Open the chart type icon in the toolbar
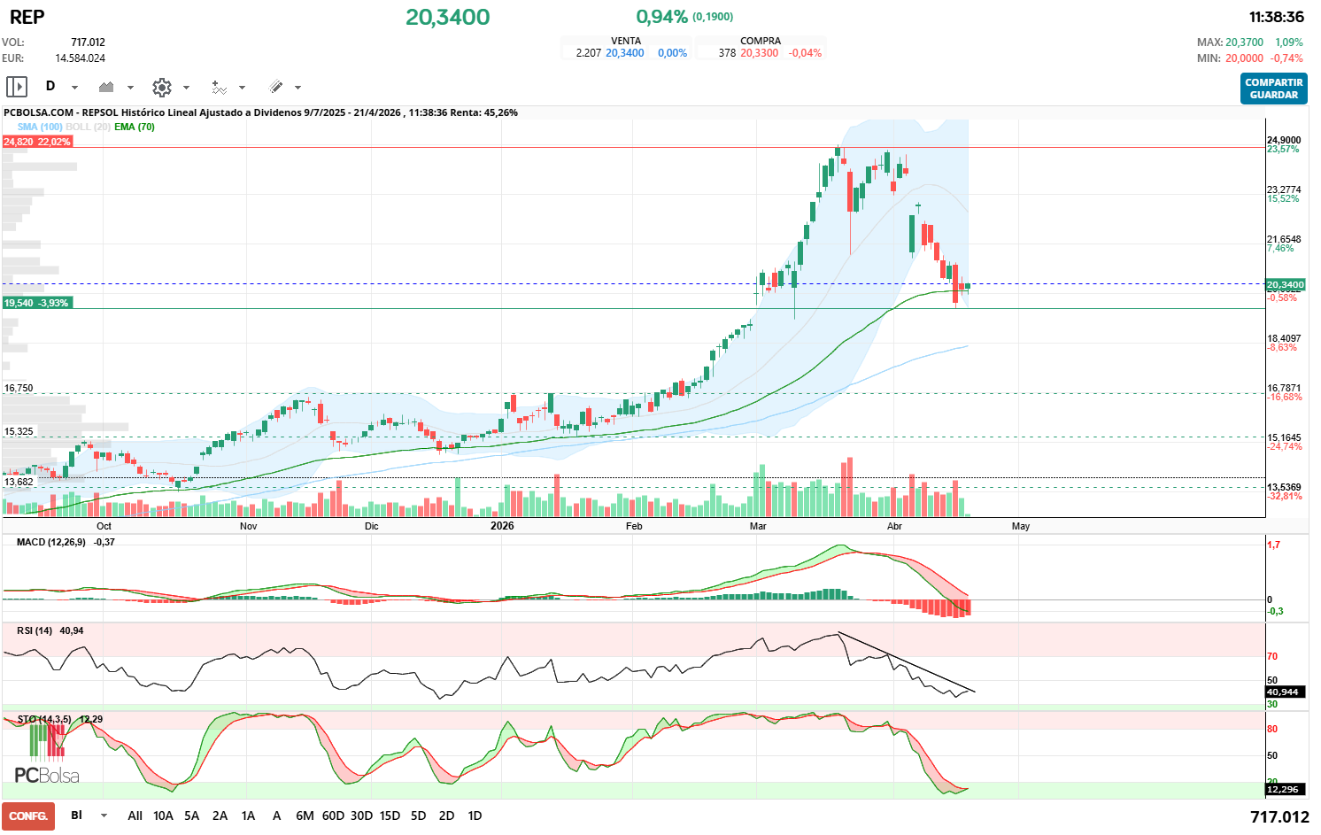Image resolution: width=1321 pixels, height=835 pixels. pos(106,87)
